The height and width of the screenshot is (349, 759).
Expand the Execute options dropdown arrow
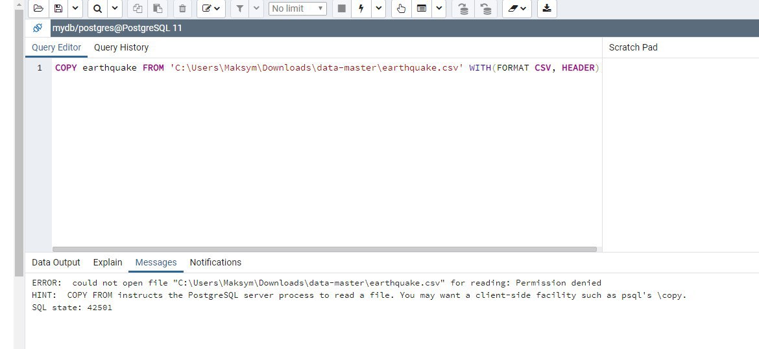tap(379, 8)
